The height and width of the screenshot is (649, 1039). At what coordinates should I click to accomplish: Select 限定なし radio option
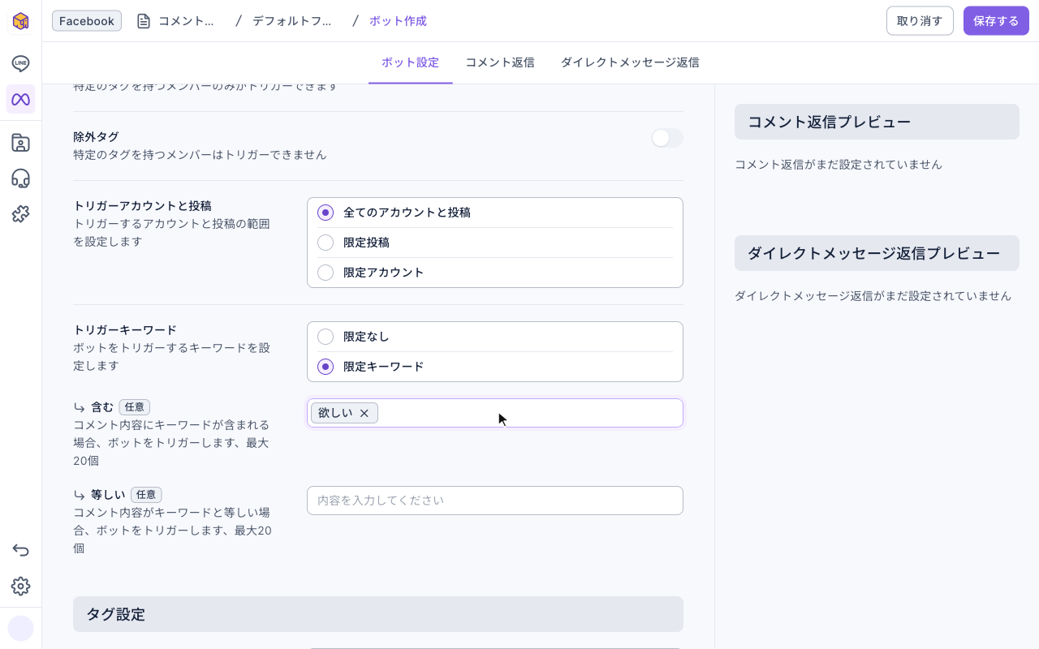[325, 337]
